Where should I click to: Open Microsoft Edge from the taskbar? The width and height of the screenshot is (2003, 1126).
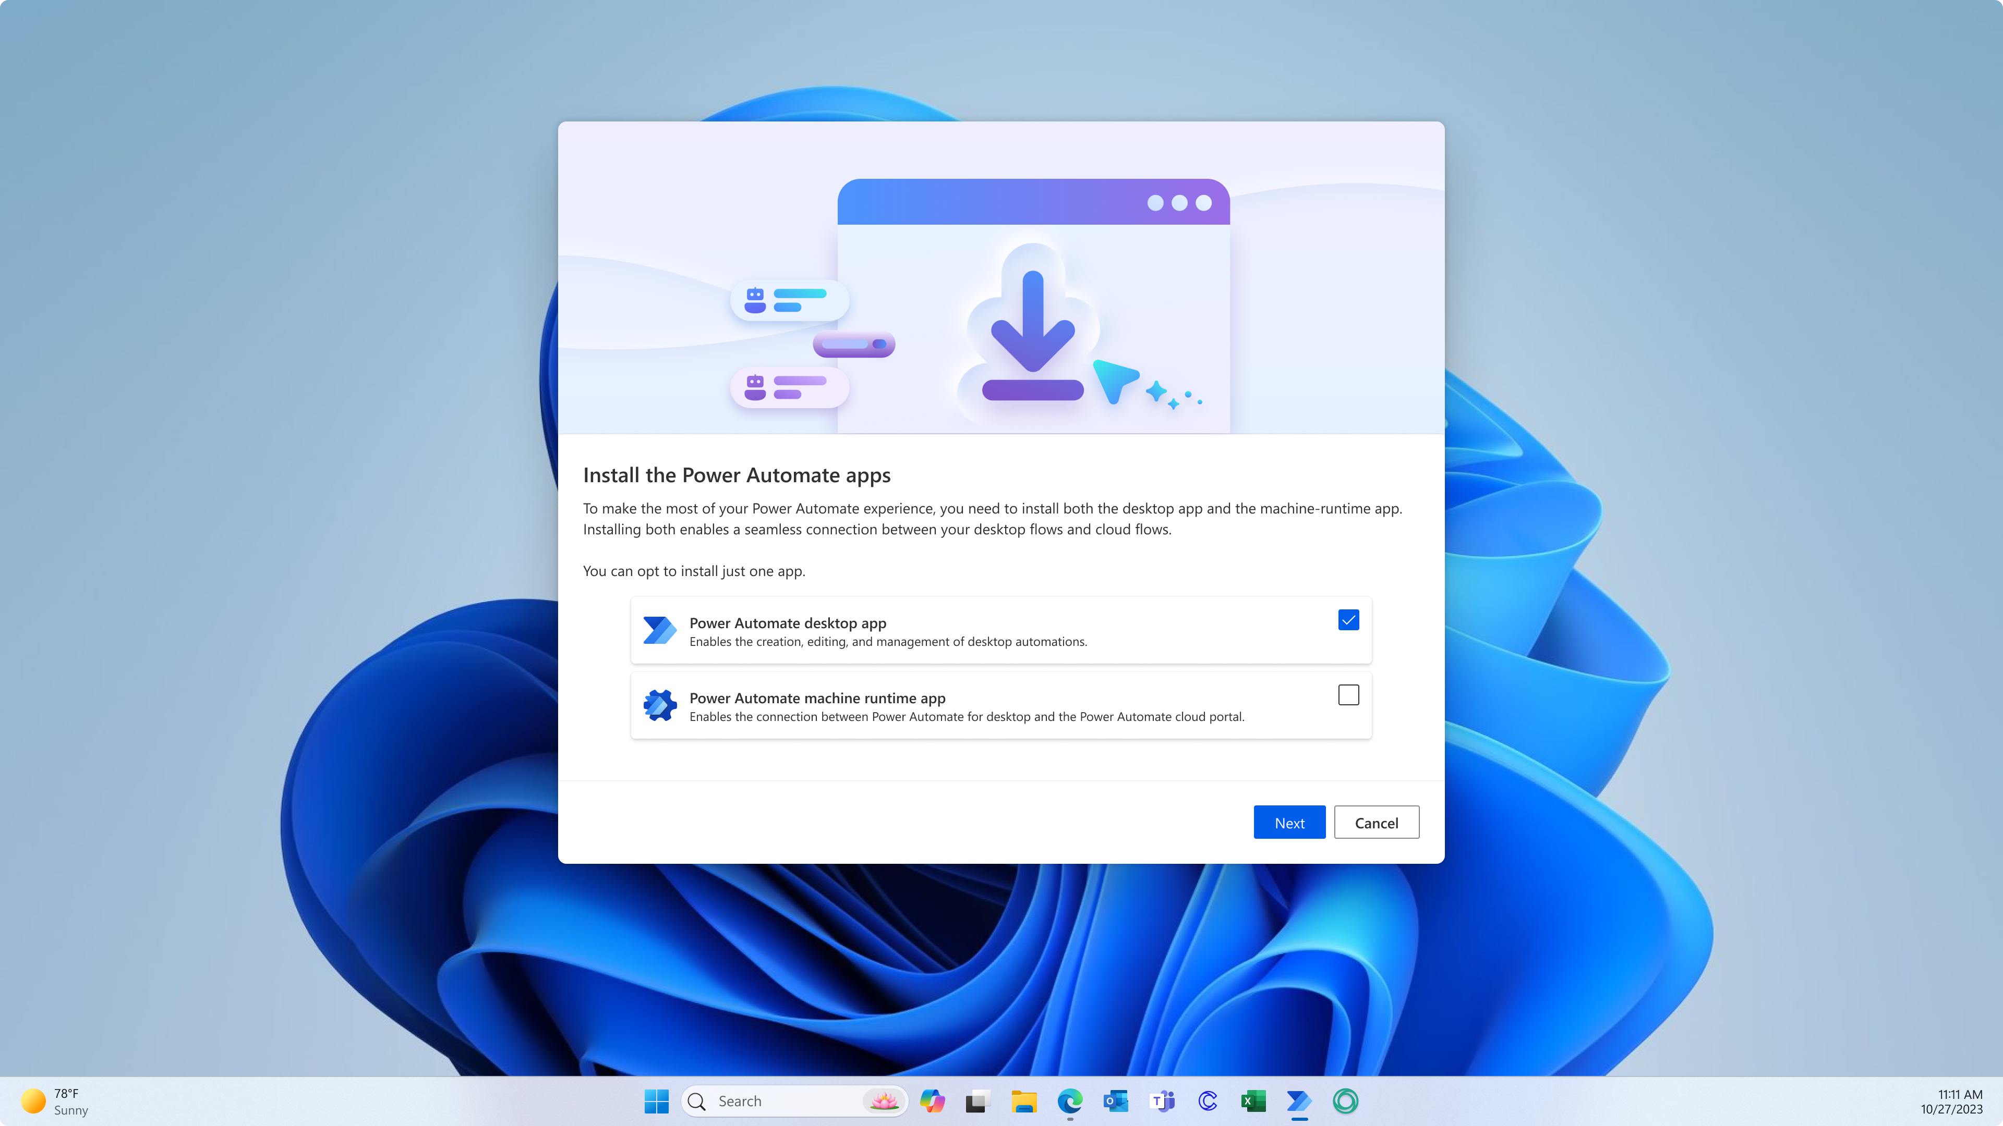(1069, 1100)
